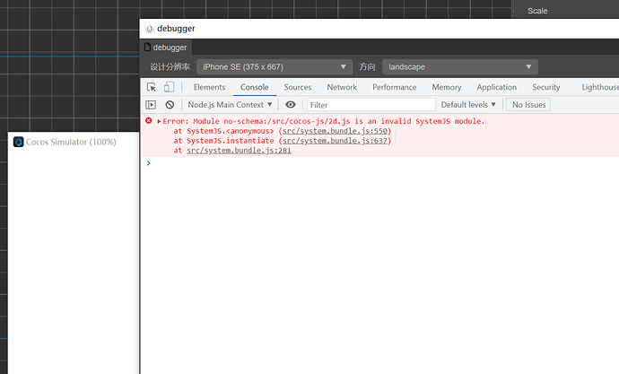Click the red error icon in the console
The height and width of the screenshot is (374, 619).
point(148,121)
